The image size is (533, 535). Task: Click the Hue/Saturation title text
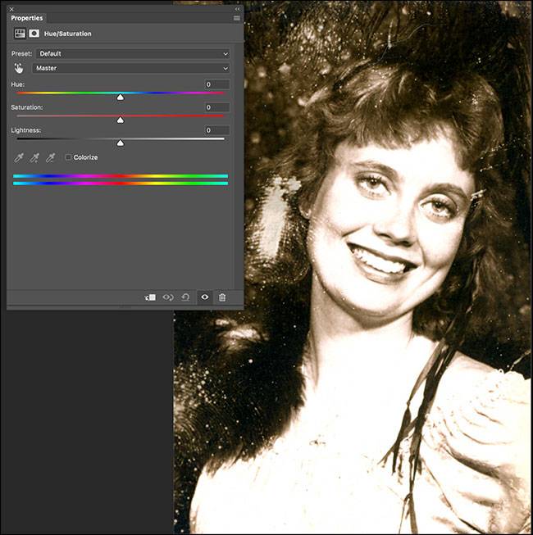(67, 34)
